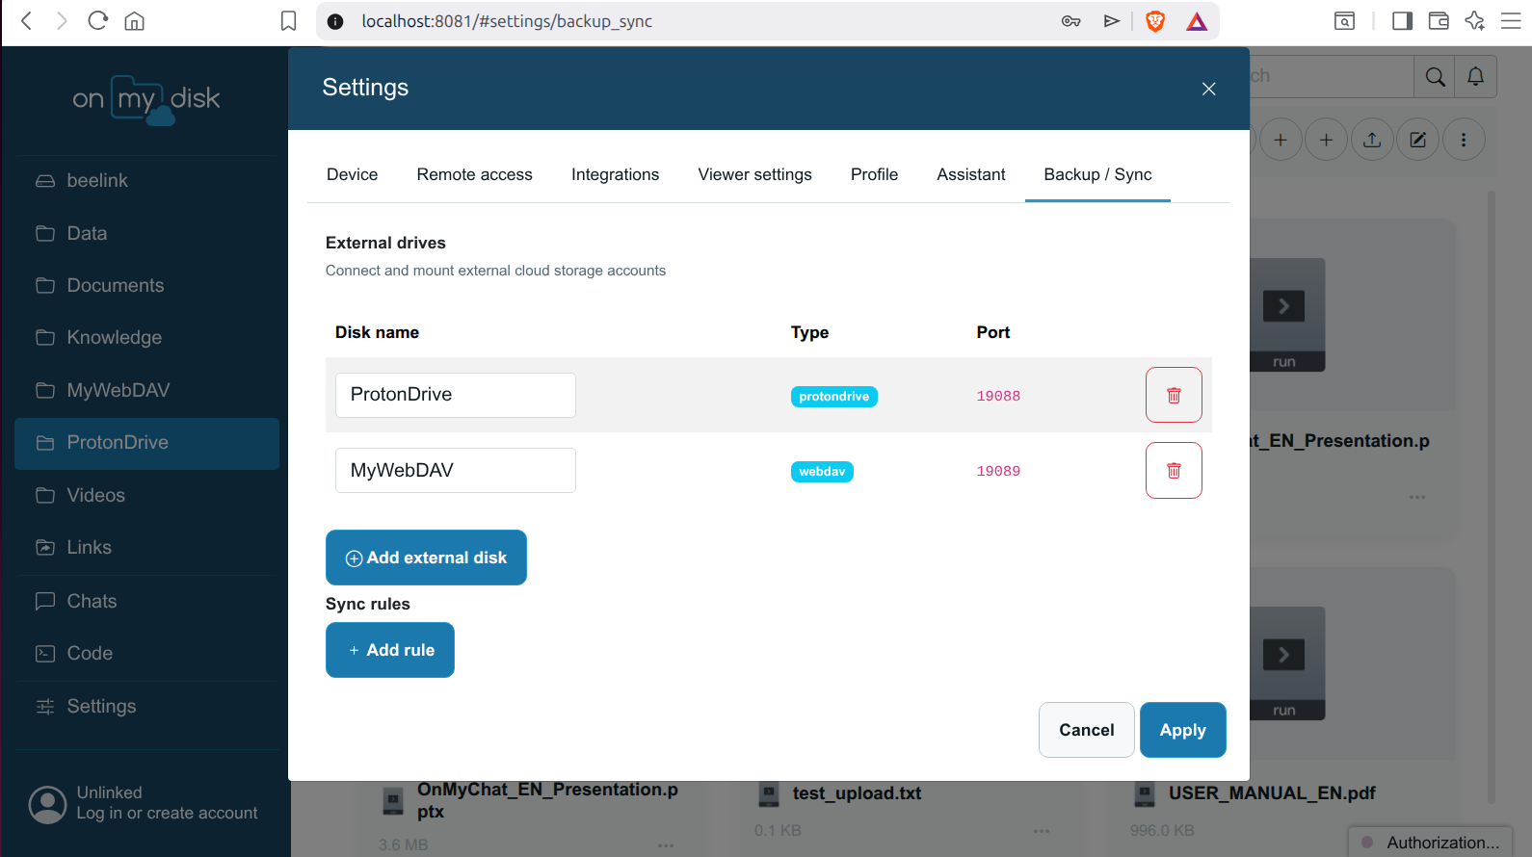Go to browser home page
1532x857 pixels.
pyautogui.click(x=134, y=21)
